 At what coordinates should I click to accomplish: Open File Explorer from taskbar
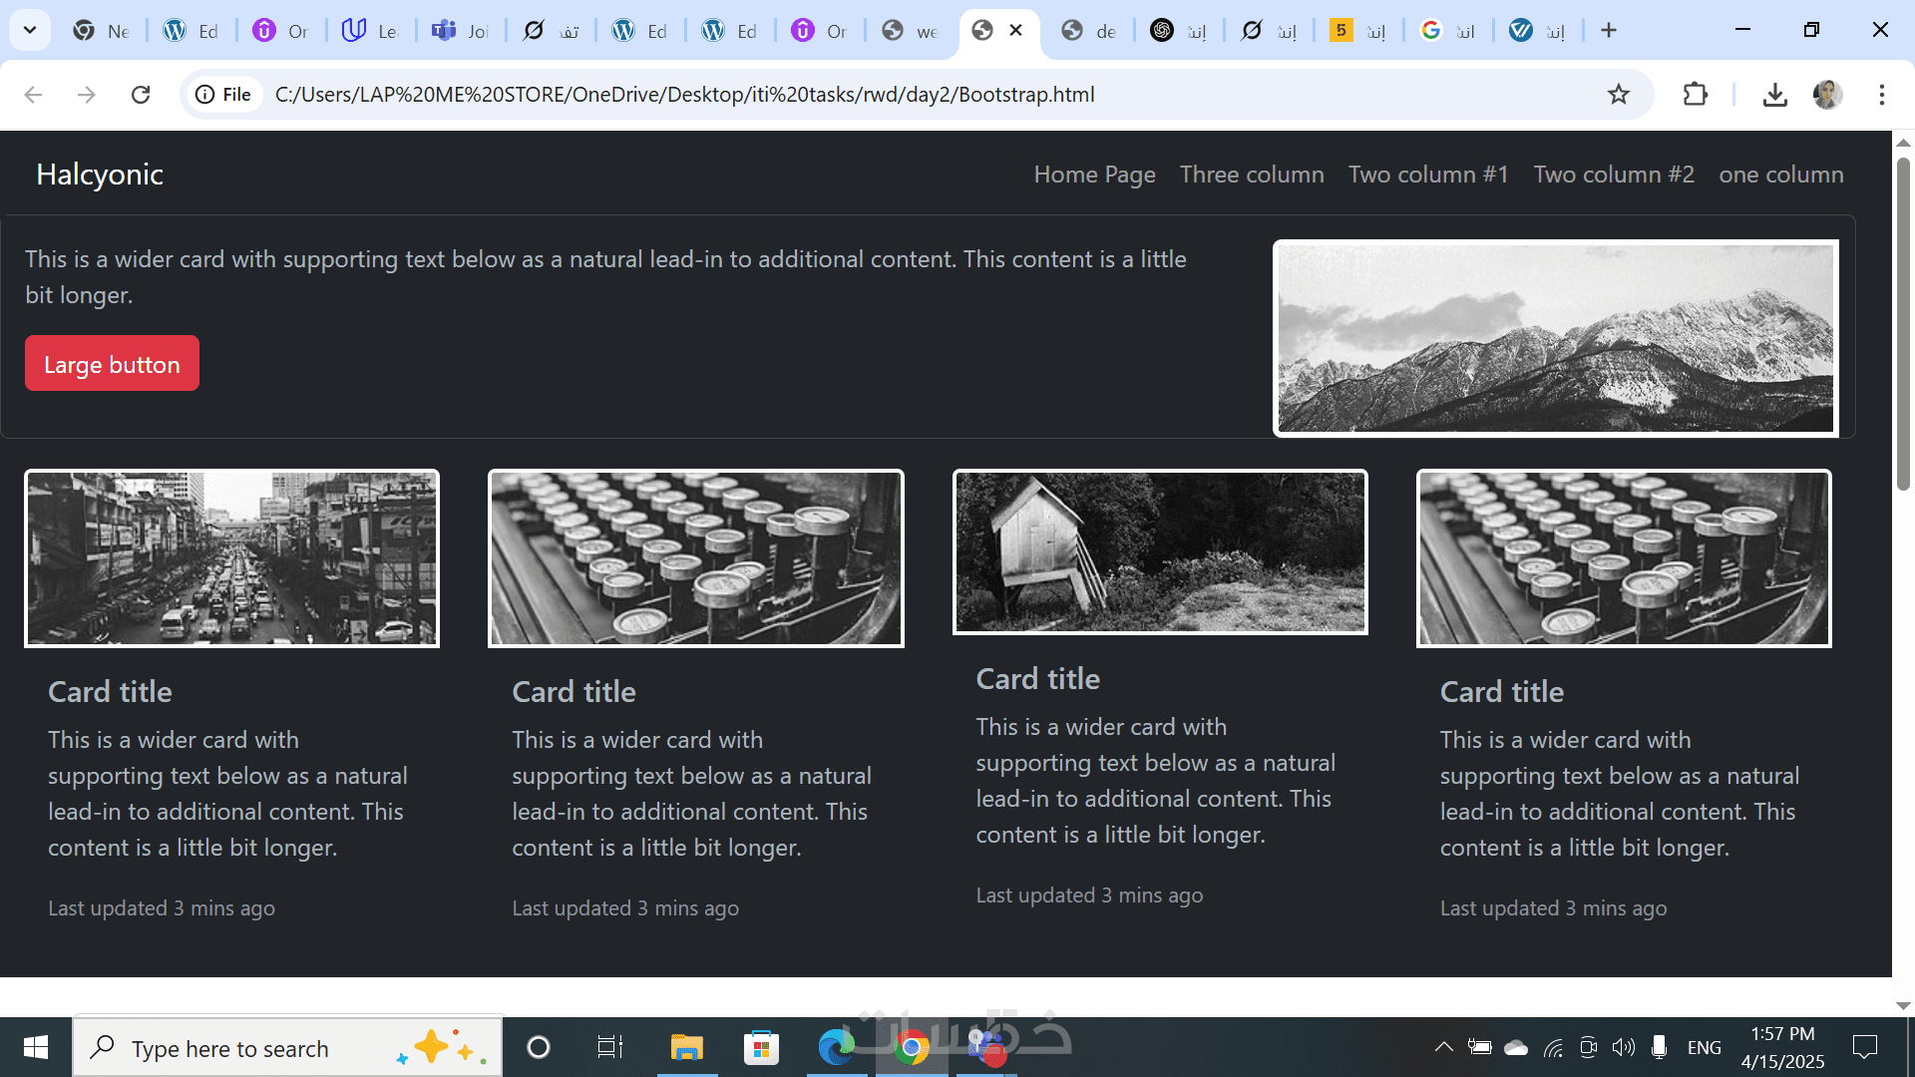(686, 1047)
